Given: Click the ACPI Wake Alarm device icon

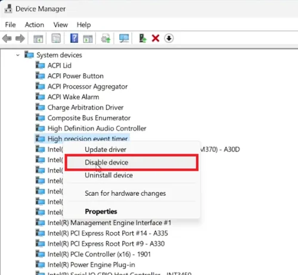Looking at the screenshot, I should click(x=40, y=96).
